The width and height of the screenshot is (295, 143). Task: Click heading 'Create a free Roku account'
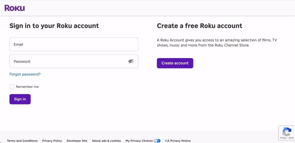click(200, 26)
